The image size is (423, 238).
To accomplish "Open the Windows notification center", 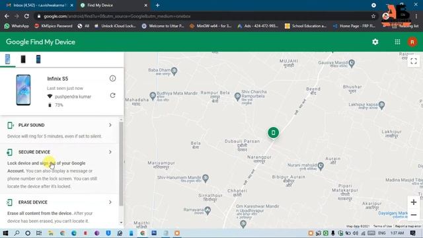I will point(412,233).
